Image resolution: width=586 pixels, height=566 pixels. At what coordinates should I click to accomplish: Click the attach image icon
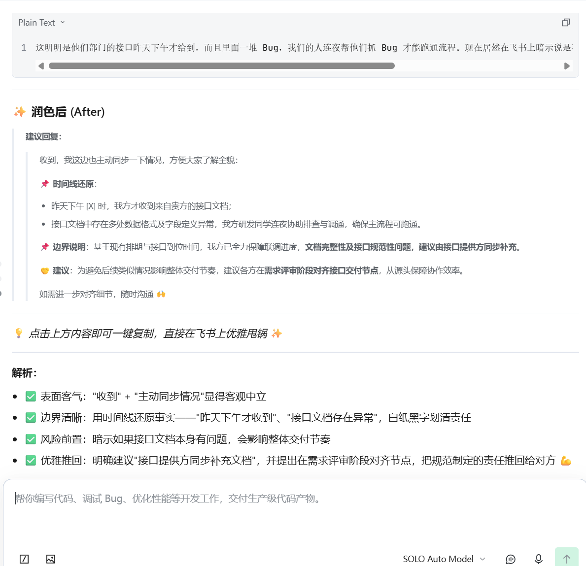51,559
